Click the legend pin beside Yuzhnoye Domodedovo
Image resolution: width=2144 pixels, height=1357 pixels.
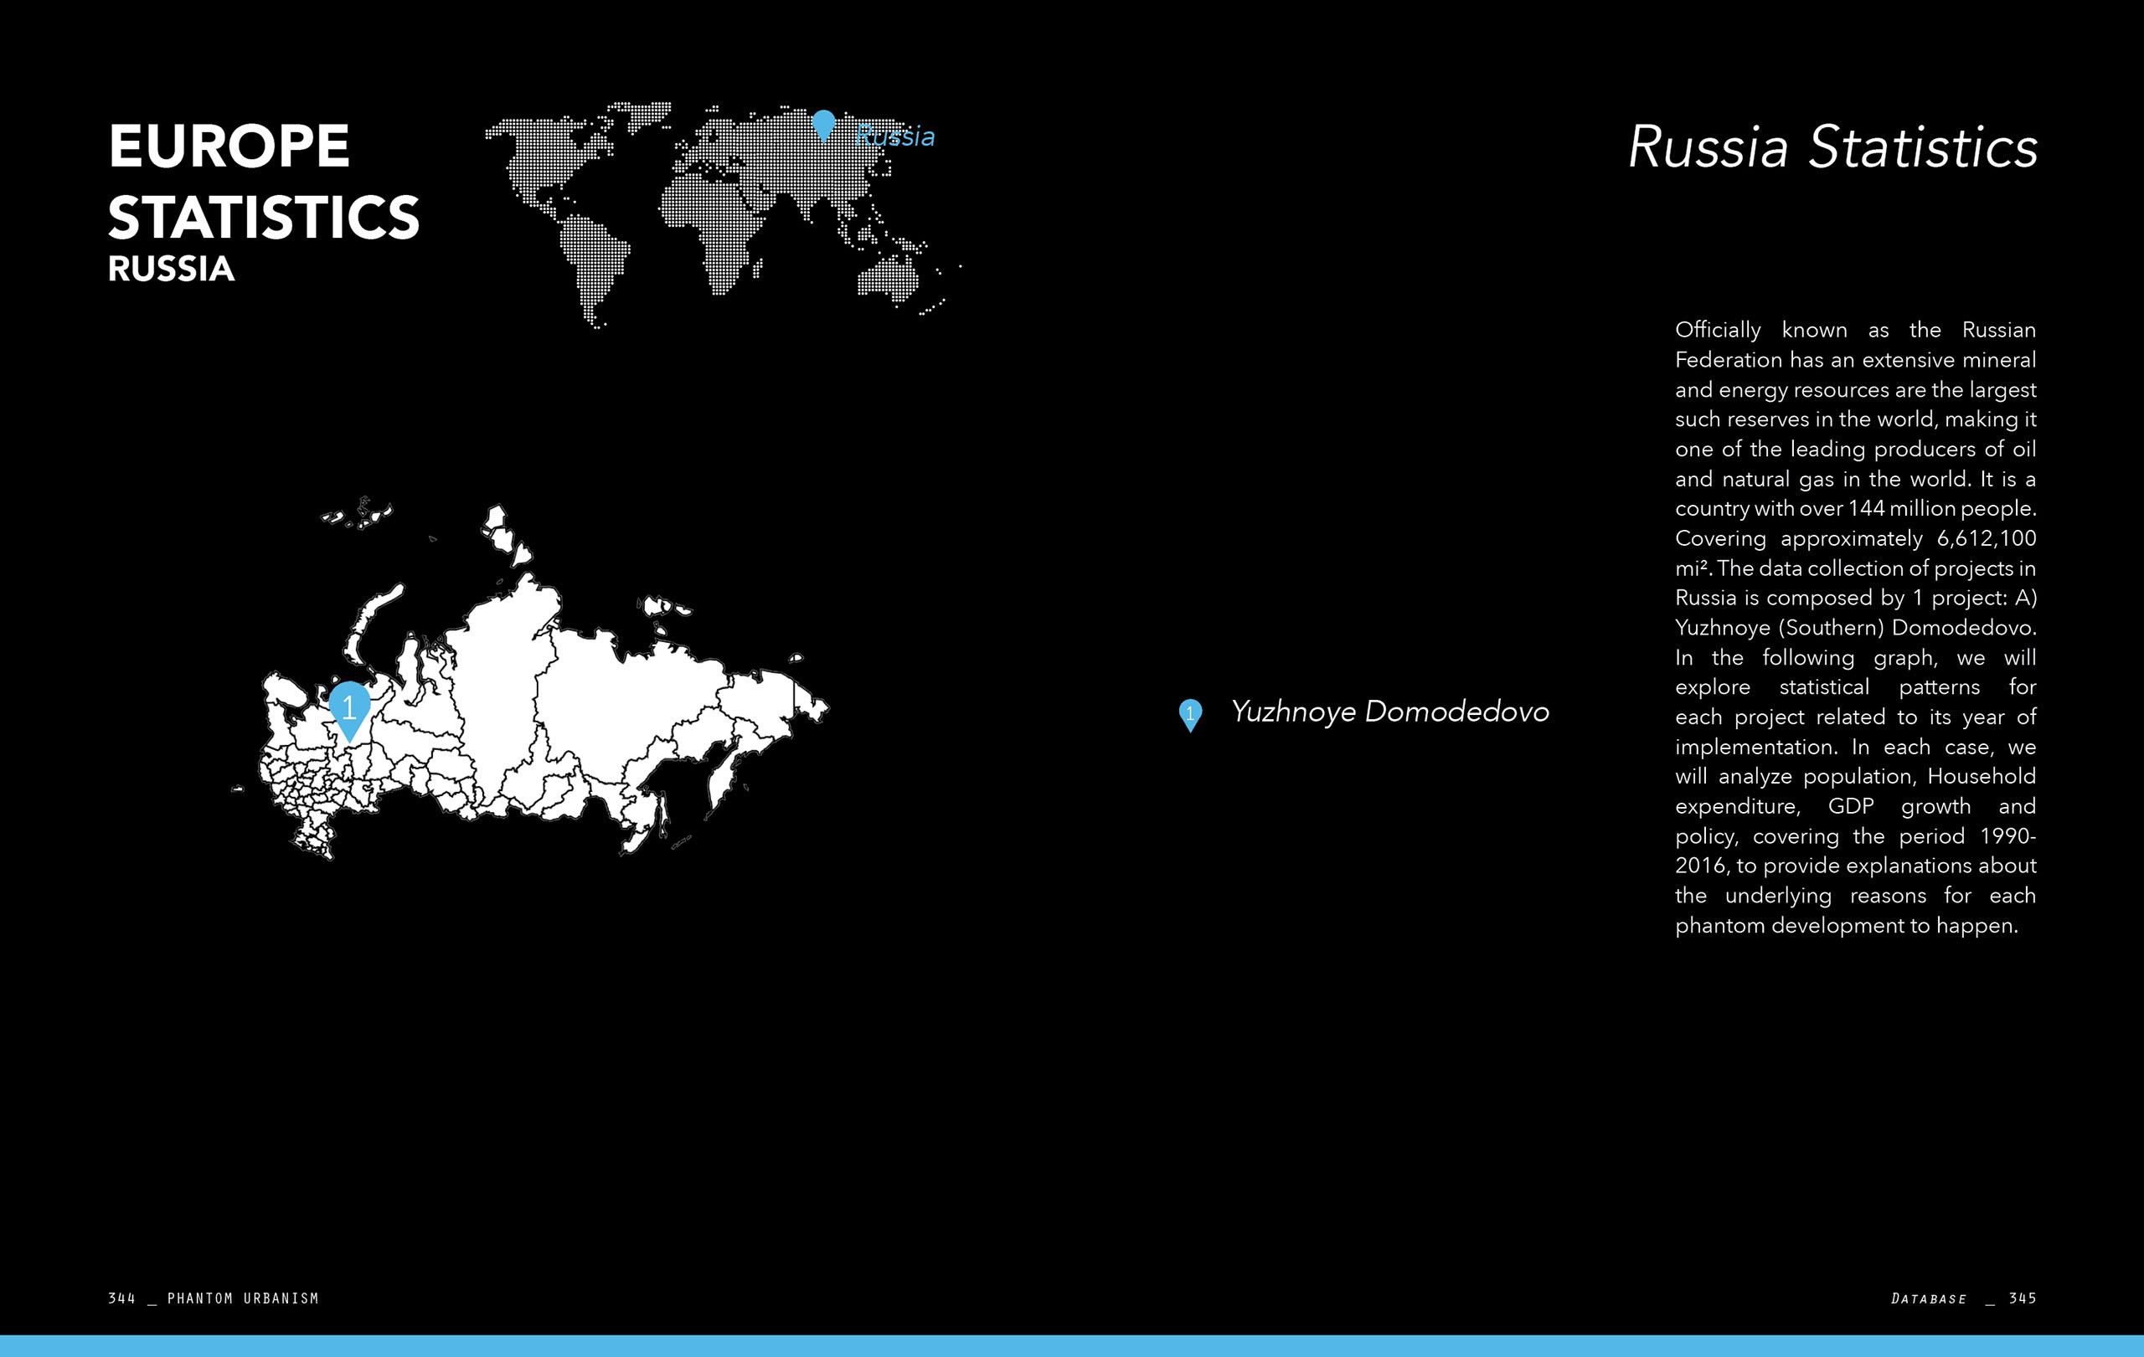1189,713
